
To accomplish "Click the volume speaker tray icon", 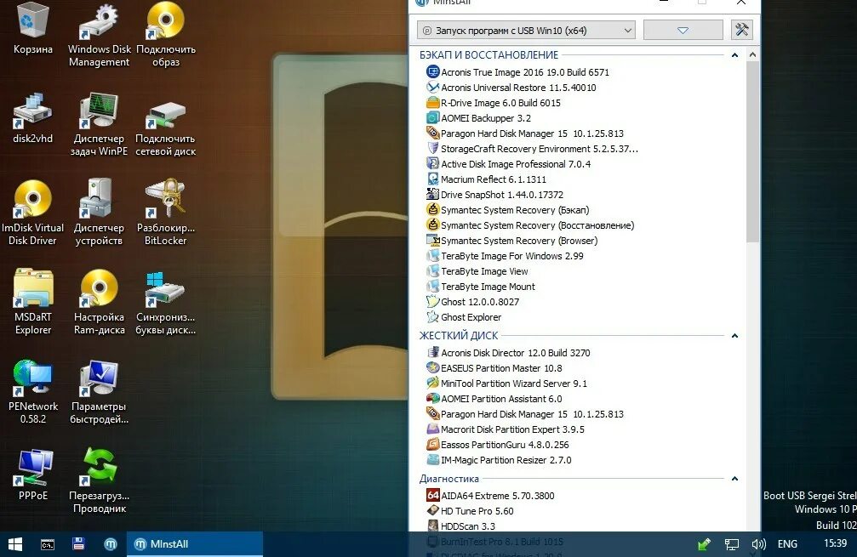I will [758, 544].
